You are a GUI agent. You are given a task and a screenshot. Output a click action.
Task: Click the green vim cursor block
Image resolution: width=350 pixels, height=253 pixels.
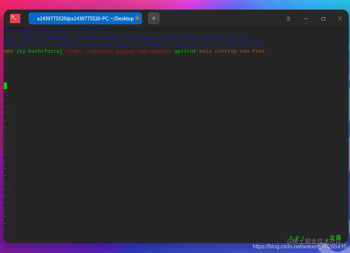coord(6,86)
